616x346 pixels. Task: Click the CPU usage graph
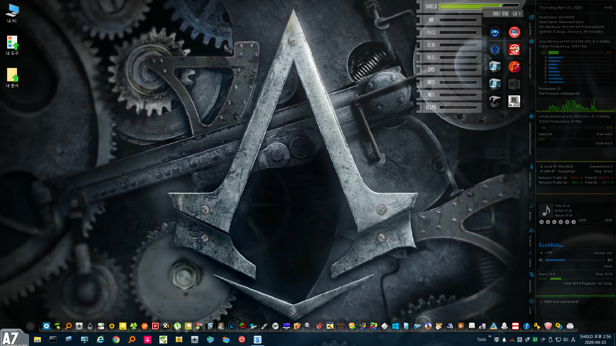coord(576,105)
